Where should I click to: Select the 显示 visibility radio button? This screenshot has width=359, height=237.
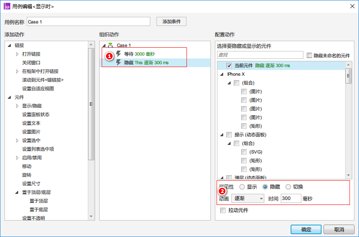click(x=242, y=187)
